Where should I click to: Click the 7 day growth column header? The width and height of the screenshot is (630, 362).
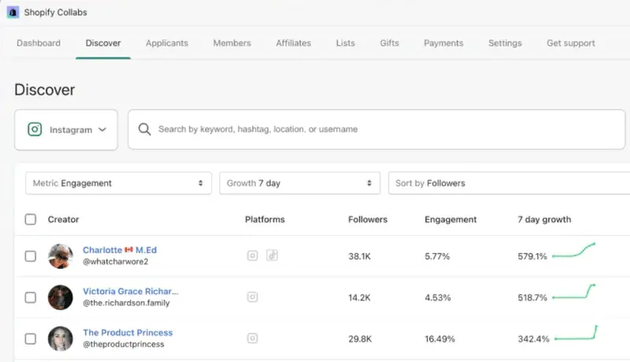544,219
